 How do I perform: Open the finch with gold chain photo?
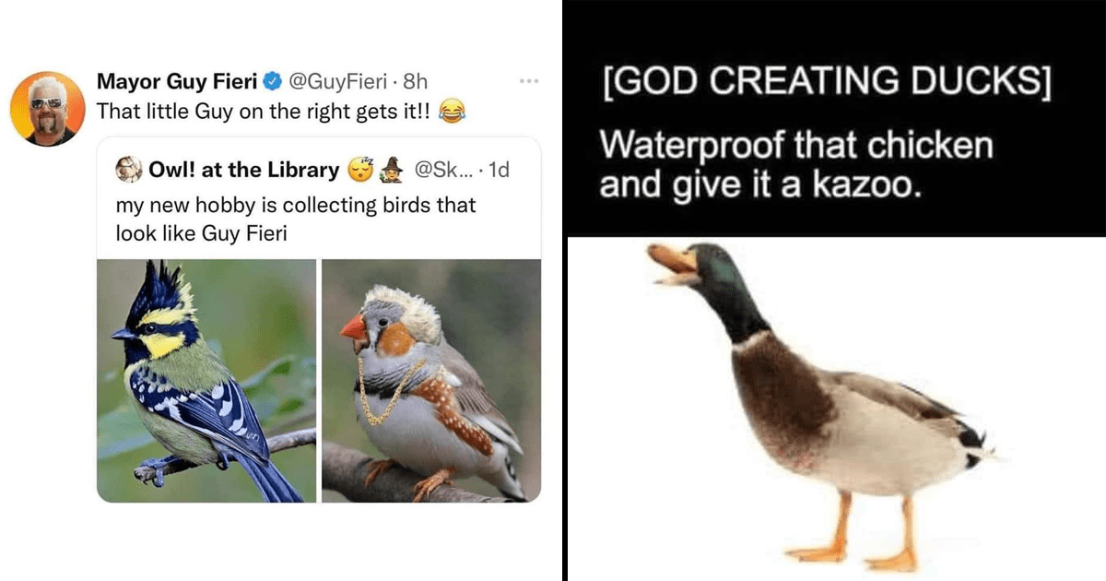431,381
